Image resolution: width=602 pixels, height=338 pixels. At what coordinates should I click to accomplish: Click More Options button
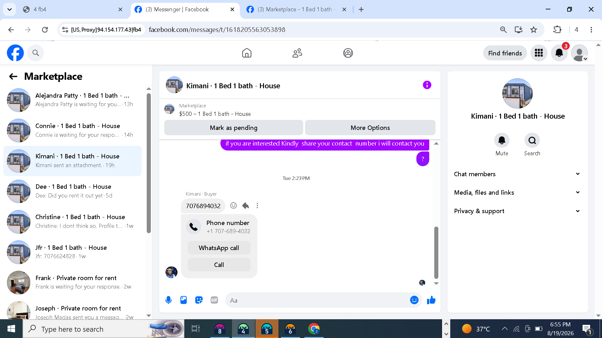click(x=370, y=128)
